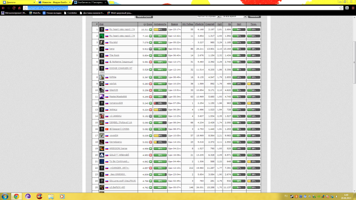Switch to the 'Диалоги' browser tab
Screen dimensions: 356x200
(x=17, y=2)
